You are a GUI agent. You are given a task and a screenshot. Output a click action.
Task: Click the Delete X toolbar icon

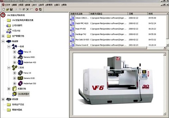click(x=28, y=9)
